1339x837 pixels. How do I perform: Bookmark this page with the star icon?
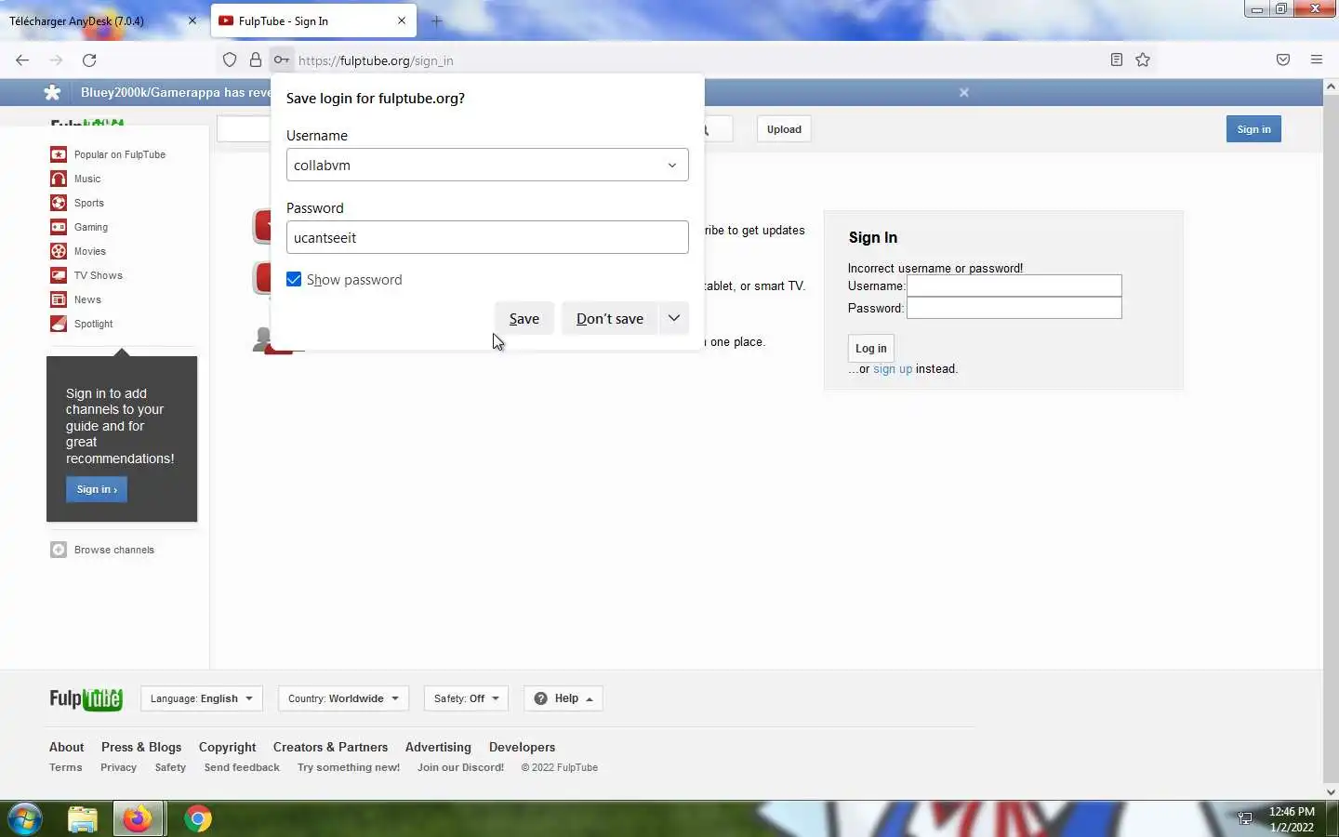[1143, 60]
